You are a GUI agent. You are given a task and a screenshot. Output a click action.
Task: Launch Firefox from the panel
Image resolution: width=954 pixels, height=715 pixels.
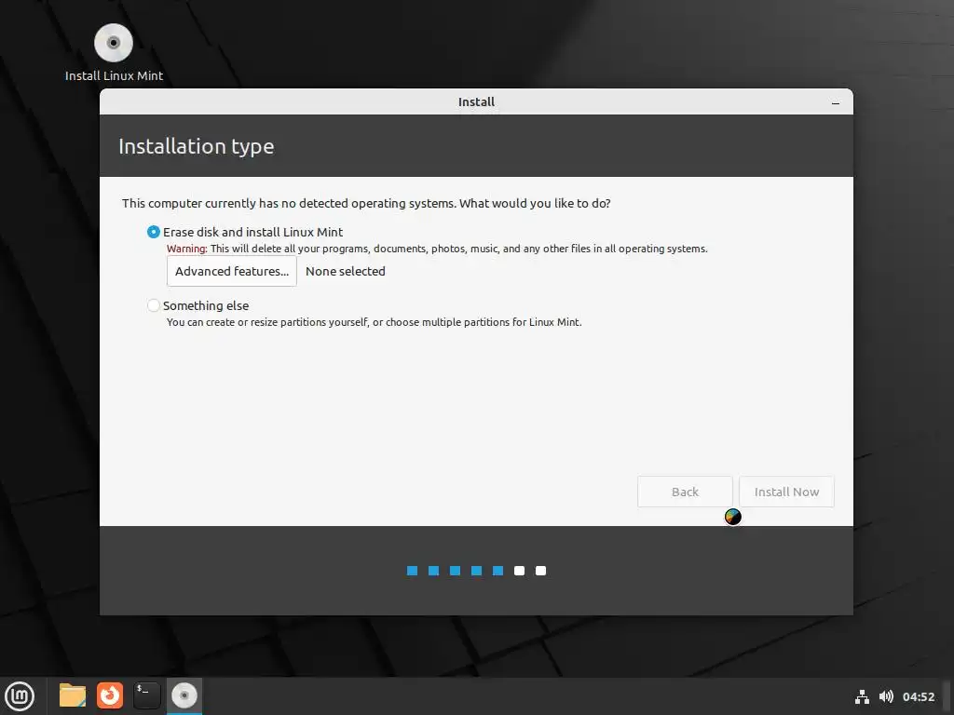[110, 695]
